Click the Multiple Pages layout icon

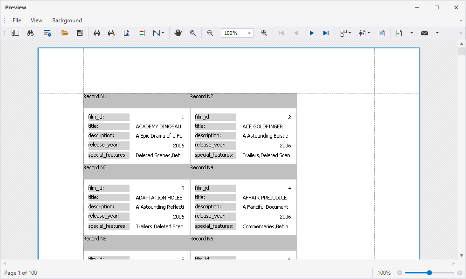(343, 33)
